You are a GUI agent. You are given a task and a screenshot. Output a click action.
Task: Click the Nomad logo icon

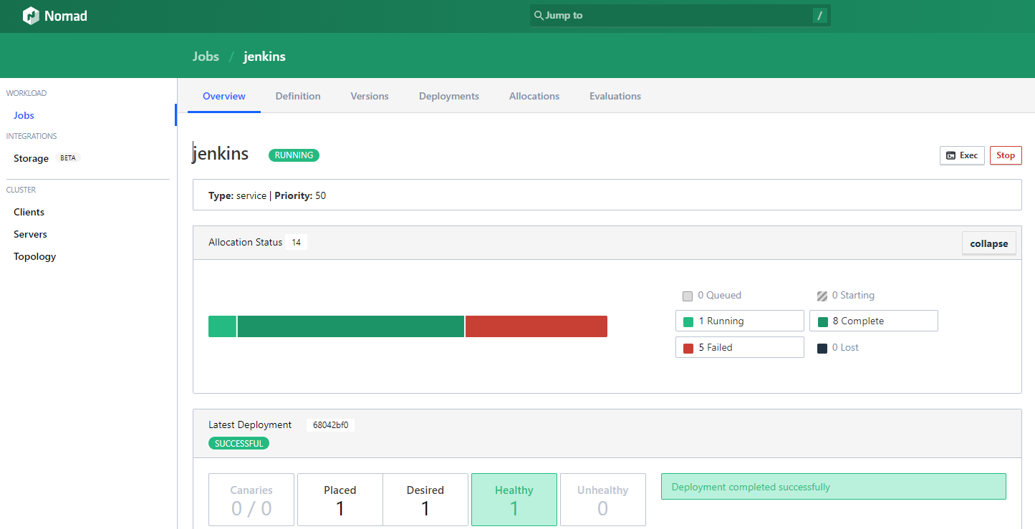30,16
